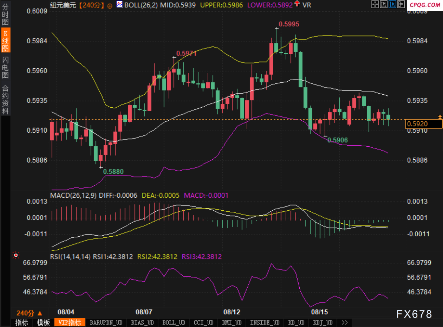This screenshot has height=327, width=443.
Task: Open the 指标 tab
Action: [21, 323]
